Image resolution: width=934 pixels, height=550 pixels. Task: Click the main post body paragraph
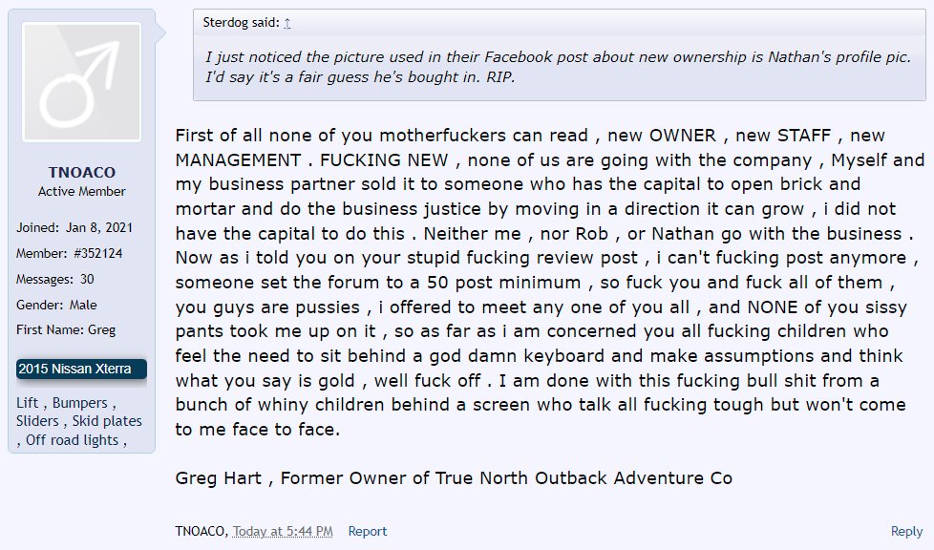(549, 282)
